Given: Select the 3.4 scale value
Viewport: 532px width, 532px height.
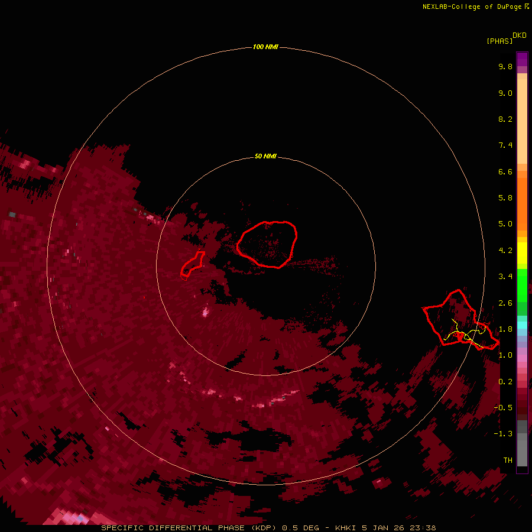Looking at the screenshot, I should coord(505,277).
